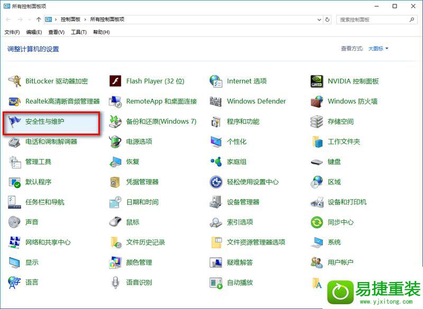Open the 查看(V) menu
Screen dimensions: 423x309
coord(57,32)
